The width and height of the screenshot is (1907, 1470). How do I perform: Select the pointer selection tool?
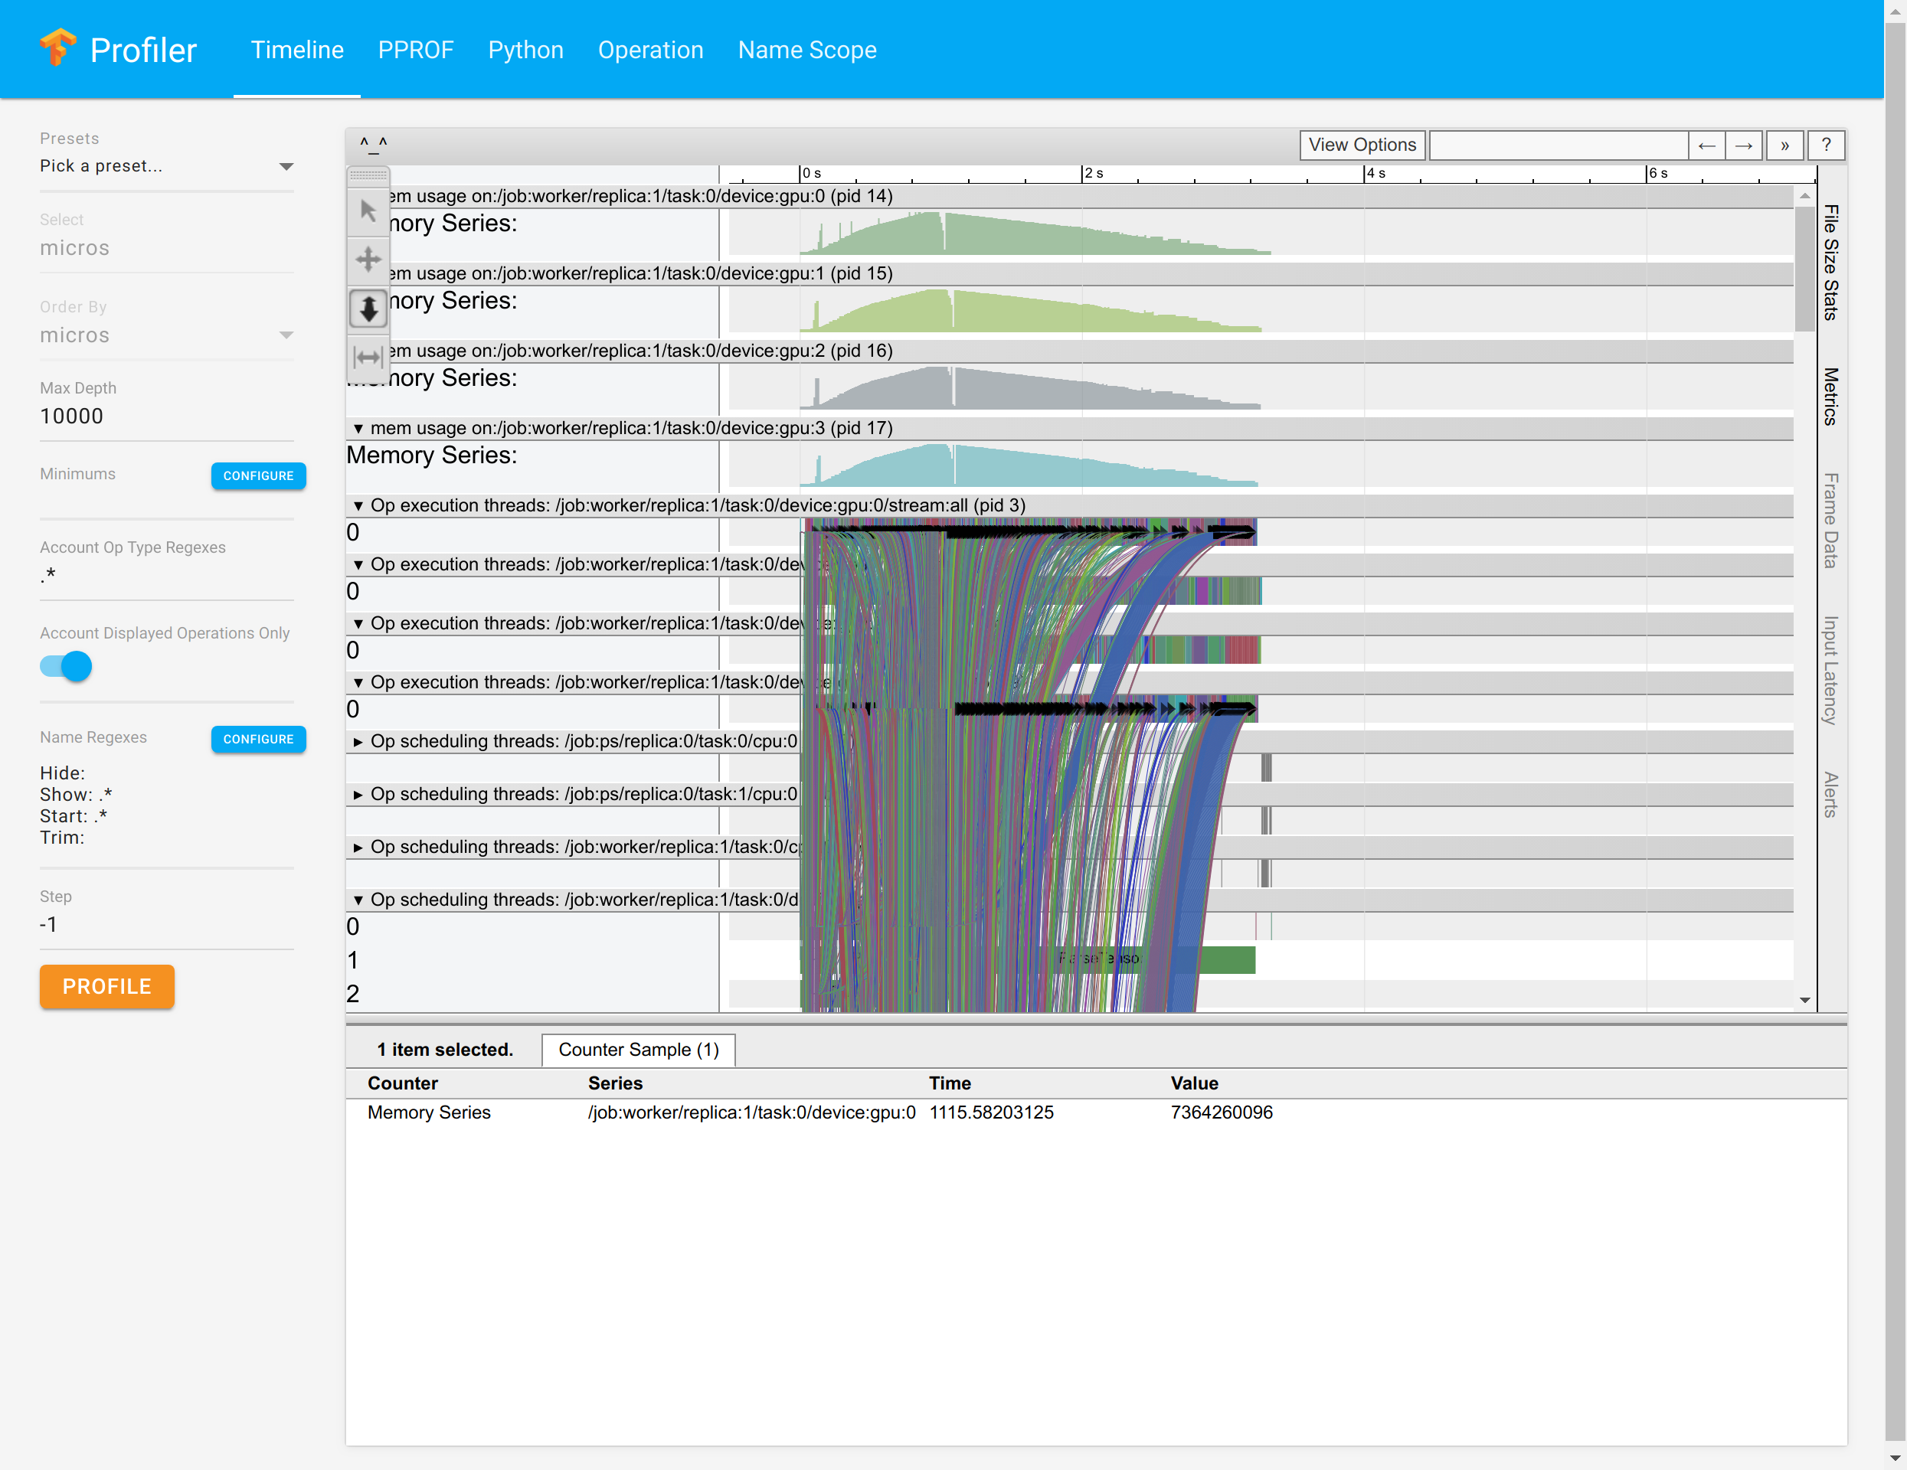[x=368, y=211]
